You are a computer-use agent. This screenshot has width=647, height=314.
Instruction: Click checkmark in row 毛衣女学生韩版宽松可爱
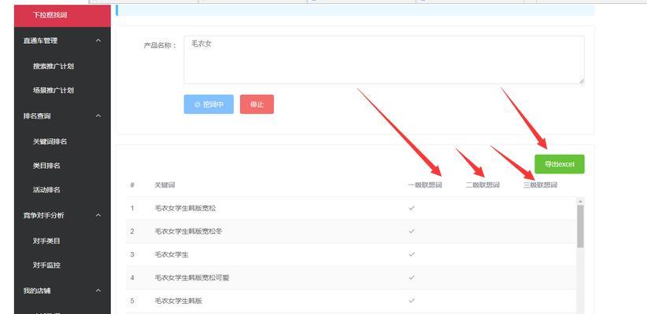click(x=412, y=278)
